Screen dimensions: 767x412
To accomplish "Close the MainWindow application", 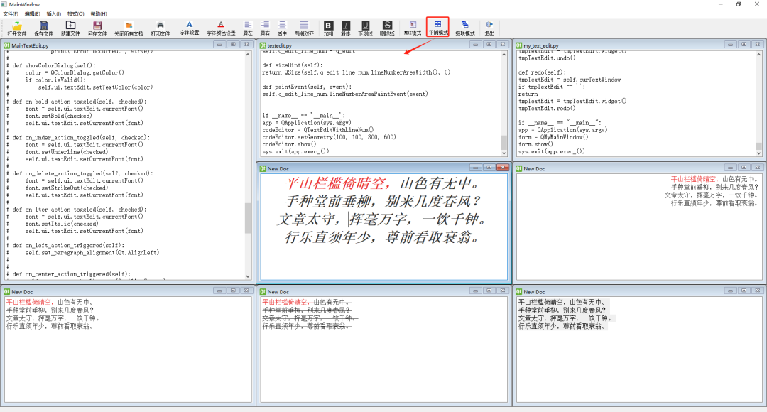I will 758,4.
